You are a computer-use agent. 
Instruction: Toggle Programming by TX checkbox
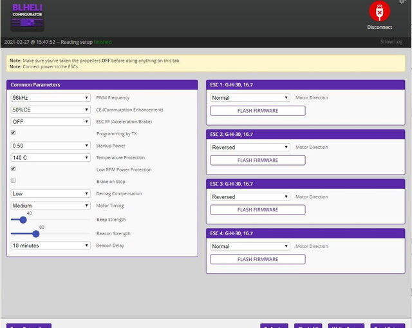coord(14,133)
